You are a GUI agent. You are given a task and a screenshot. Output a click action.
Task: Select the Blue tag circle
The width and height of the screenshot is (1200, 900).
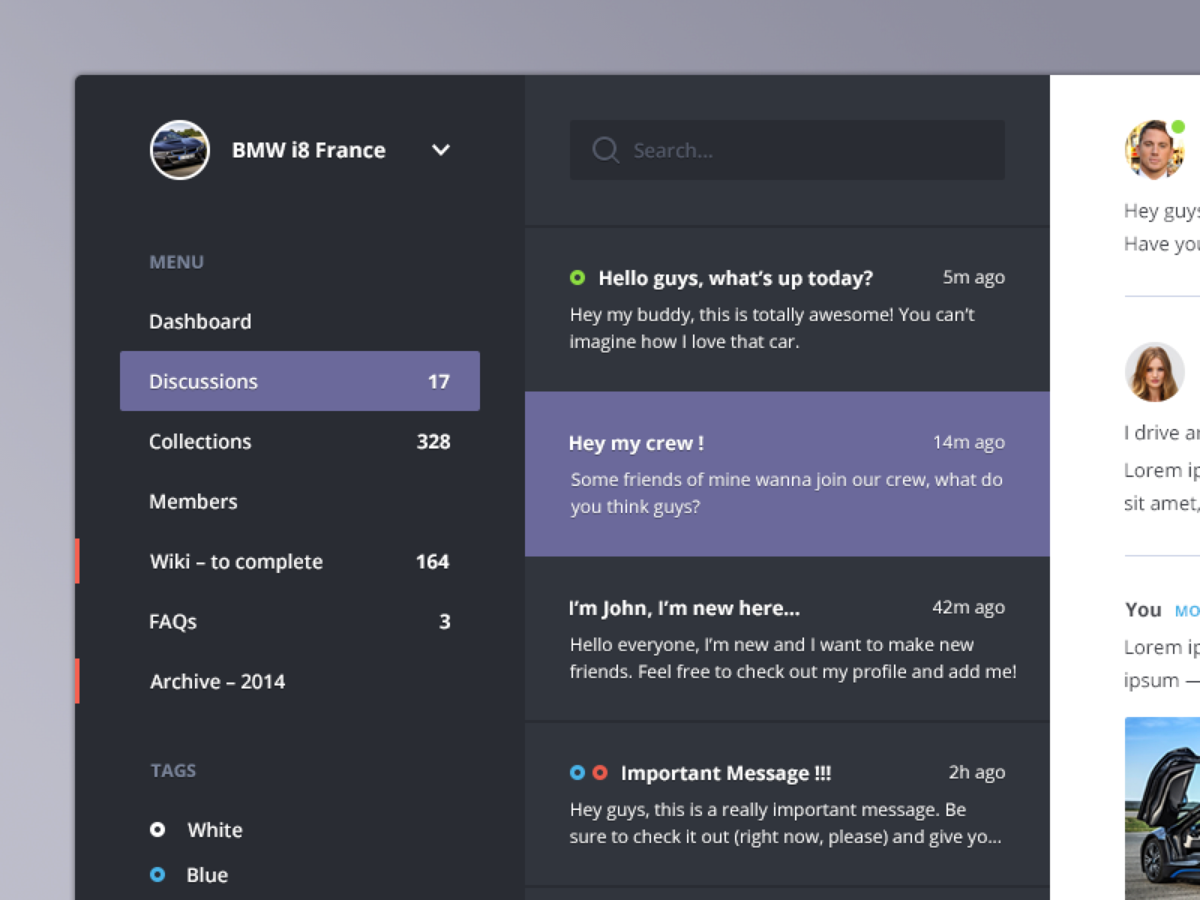click(x=157, y=874)
